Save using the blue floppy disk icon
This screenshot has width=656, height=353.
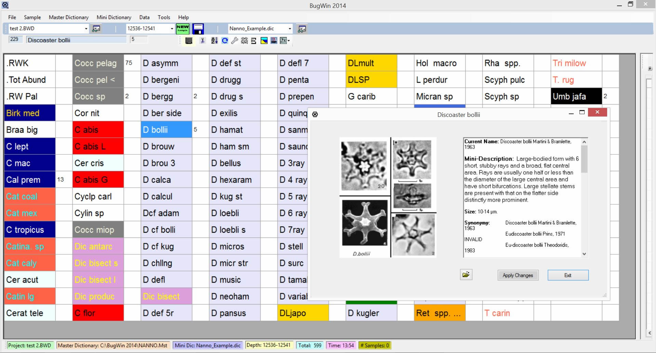click(198, 29)
